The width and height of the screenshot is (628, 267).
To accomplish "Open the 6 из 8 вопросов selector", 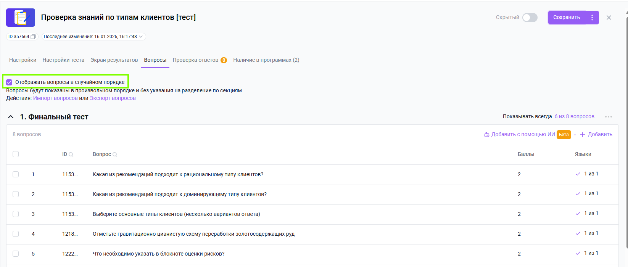I will [574, 116].
